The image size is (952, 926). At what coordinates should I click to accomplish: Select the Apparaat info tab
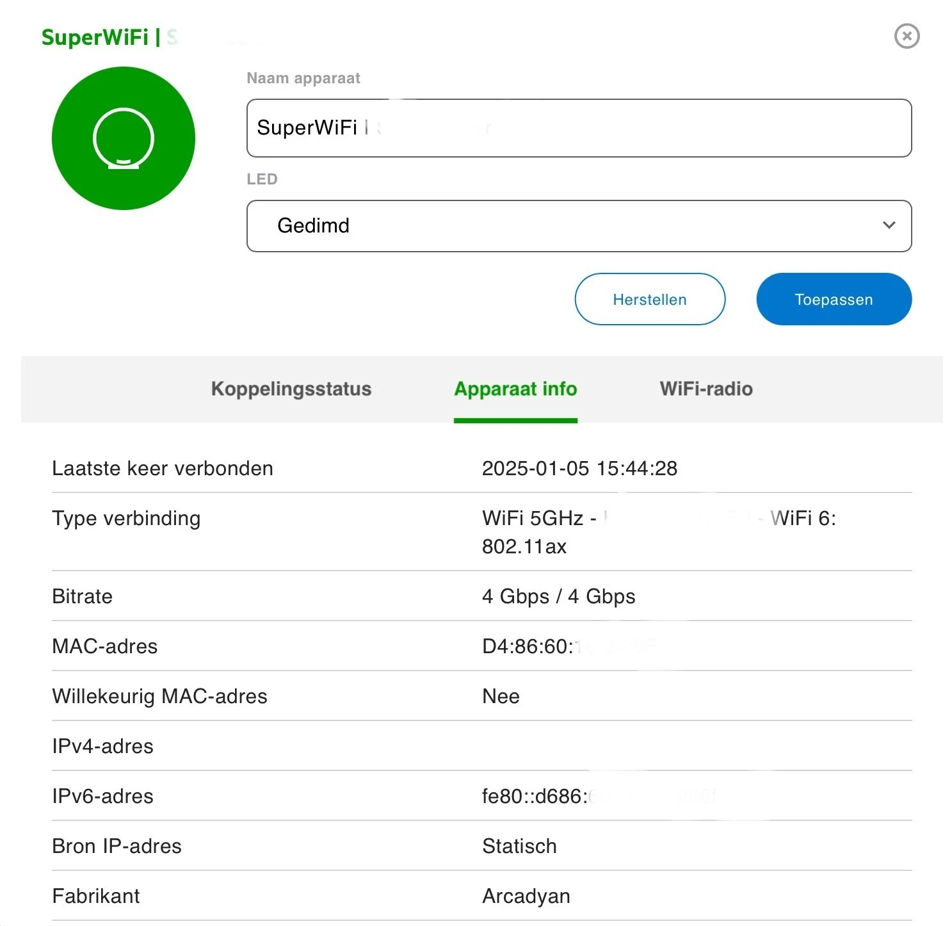[x=515, y=389]
